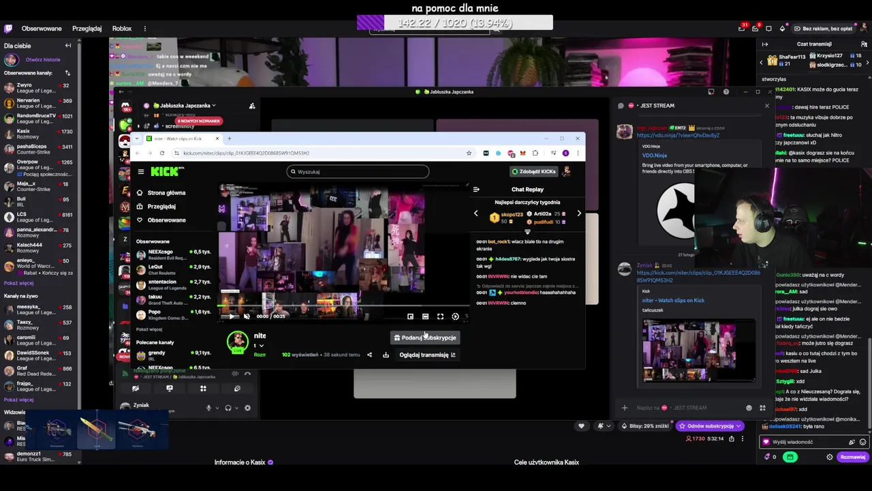The width and height of the screenshot is (872, 491).
Task: Expand Odnów subskrypcję chevron
Action: pos(738,426)
